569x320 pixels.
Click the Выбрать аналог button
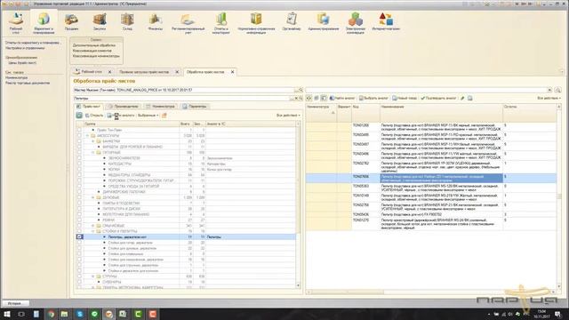point(373,99)
